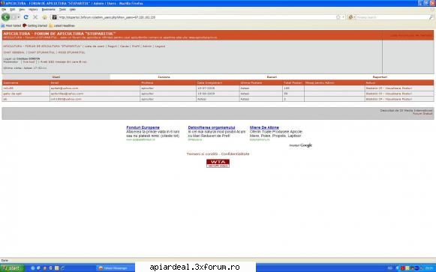436x272 pixels.
Task: Click the forum title header link
Action: pyautogui.click(x=59, y=34)
